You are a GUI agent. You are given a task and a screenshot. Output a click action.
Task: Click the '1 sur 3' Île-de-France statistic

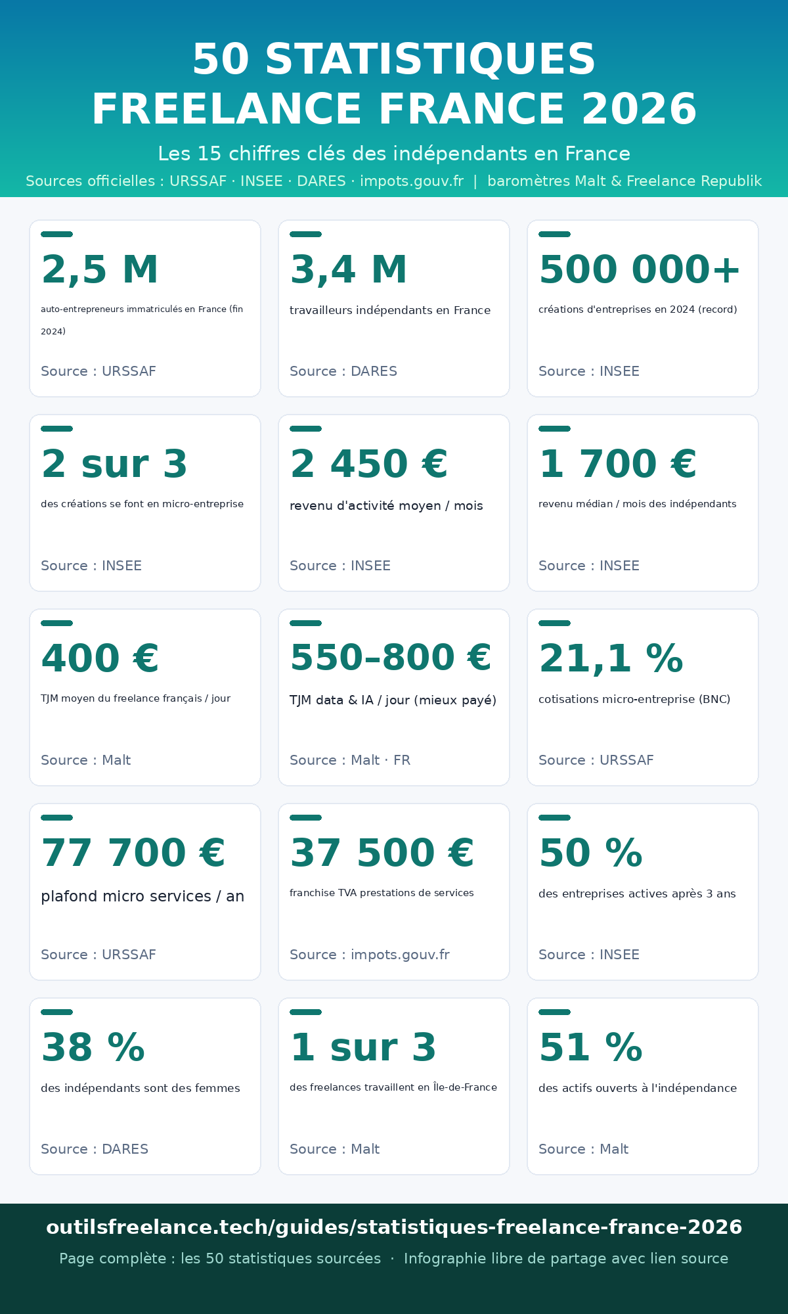coord(363,1048)
